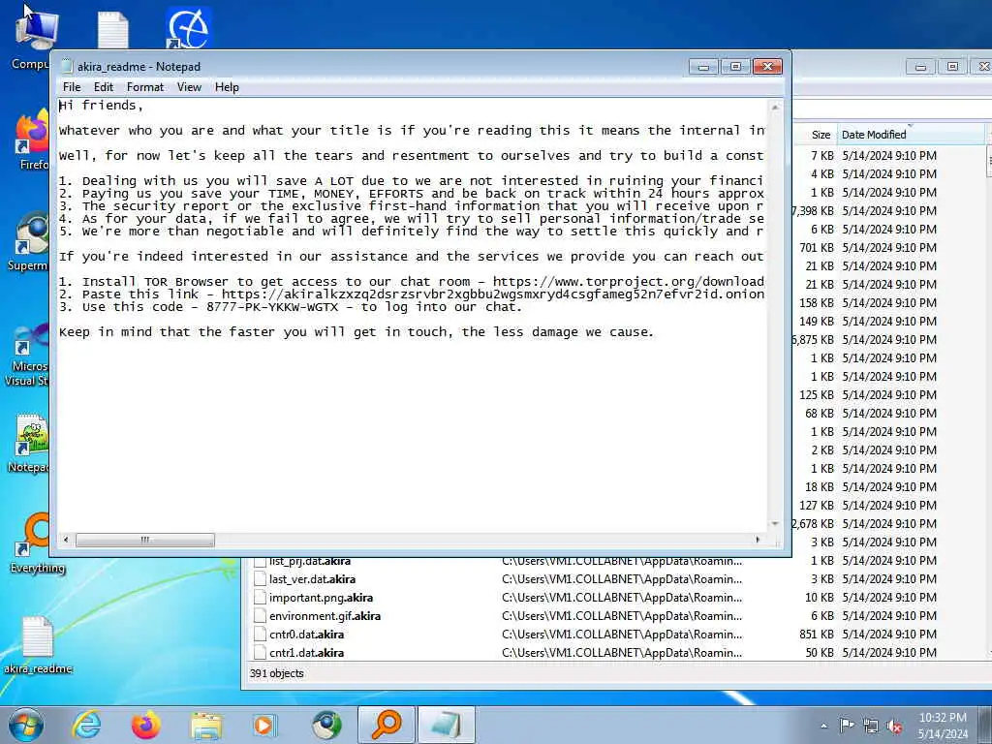Open the View menu in Notepad
This screenshot has height=744, width=992.
point(189,87)
